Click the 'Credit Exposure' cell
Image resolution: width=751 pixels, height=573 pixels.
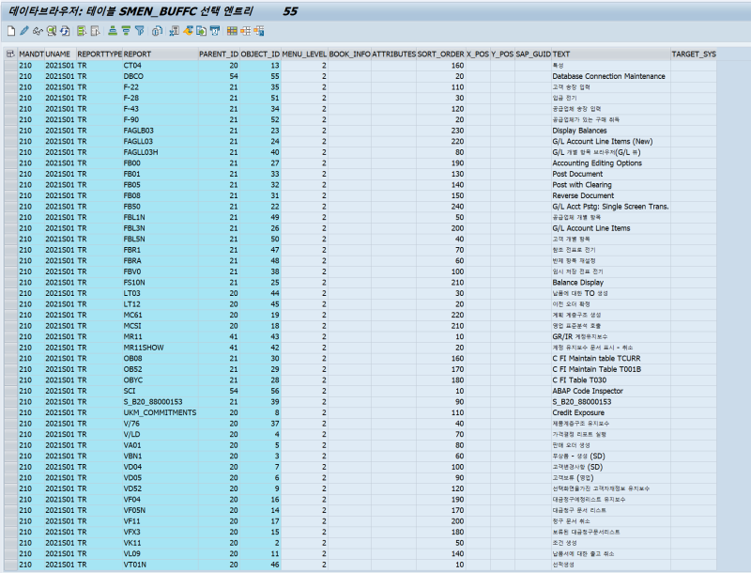point(611,412)
